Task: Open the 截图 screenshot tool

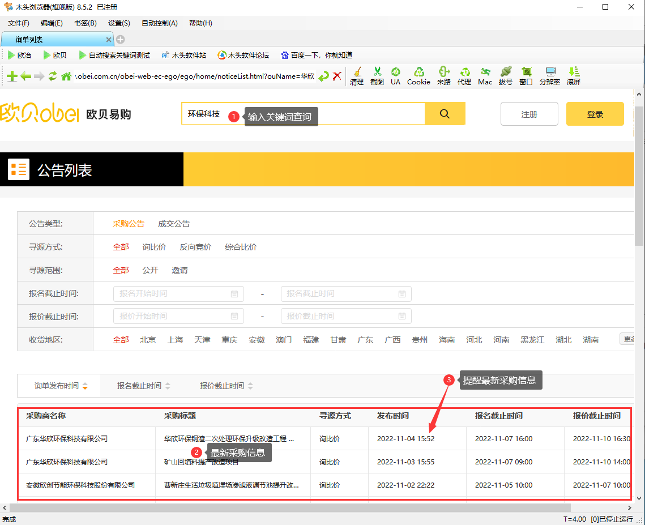Action: (377, 76)
